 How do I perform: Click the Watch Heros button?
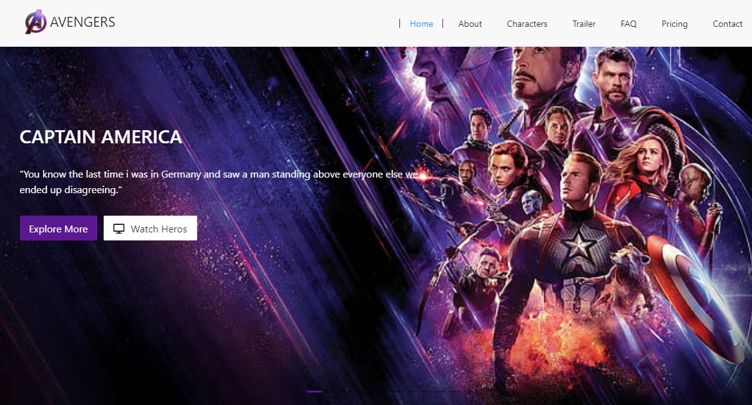tap(150, 228)
